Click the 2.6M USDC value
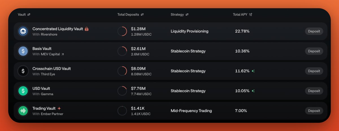339x131 pixels. coord(140,54)
